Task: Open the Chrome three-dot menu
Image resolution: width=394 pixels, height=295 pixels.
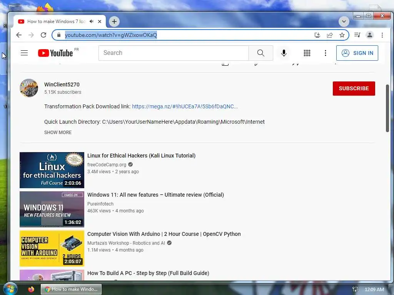Action: (x=382, y=35)
